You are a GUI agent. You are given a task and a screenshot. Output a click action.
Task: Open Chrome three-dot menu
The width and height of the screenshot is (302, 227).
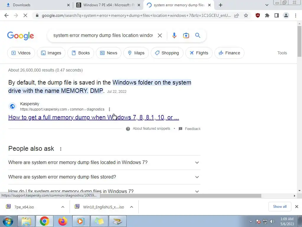pyautogui.click(x=296, y=15)
